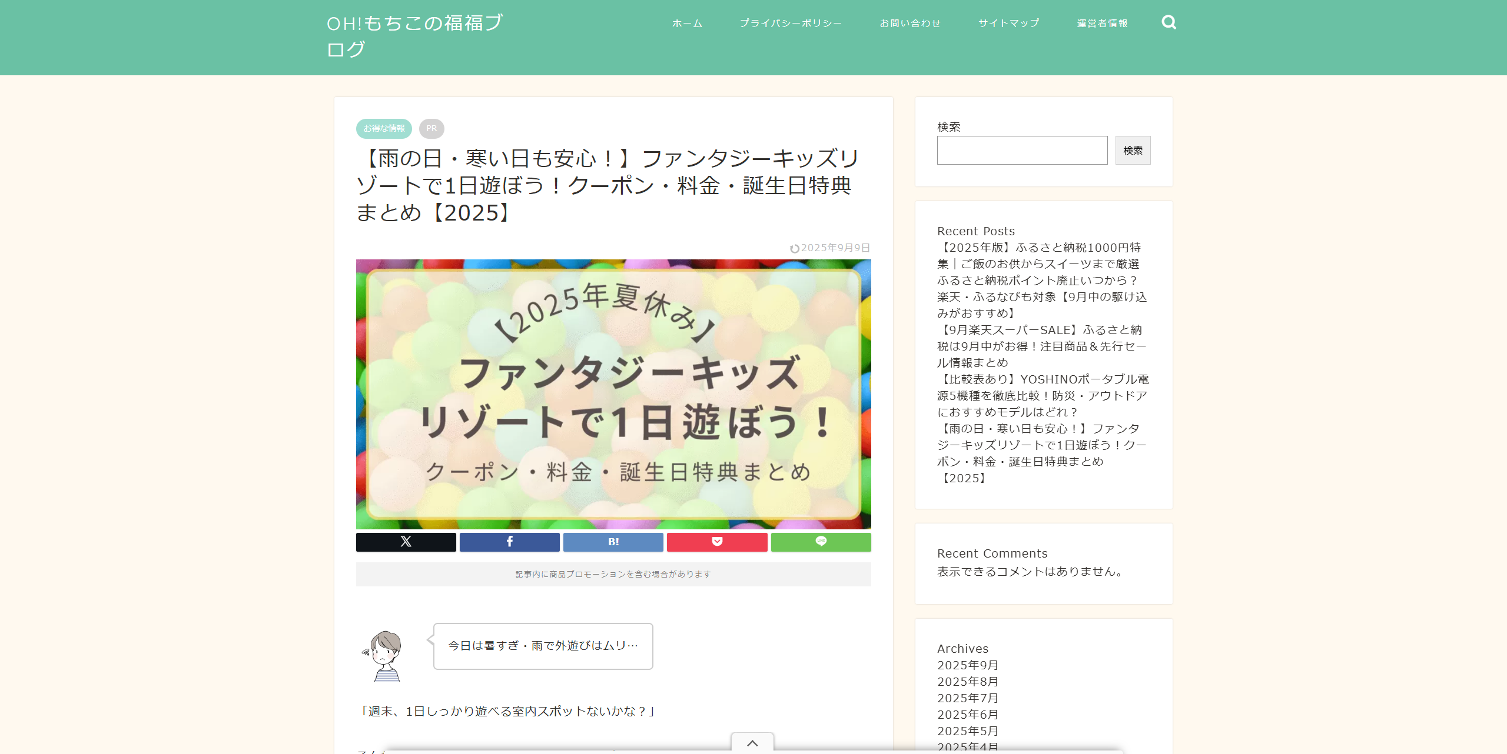Bookmark the post with Hatena B! icon

(613, 542)
